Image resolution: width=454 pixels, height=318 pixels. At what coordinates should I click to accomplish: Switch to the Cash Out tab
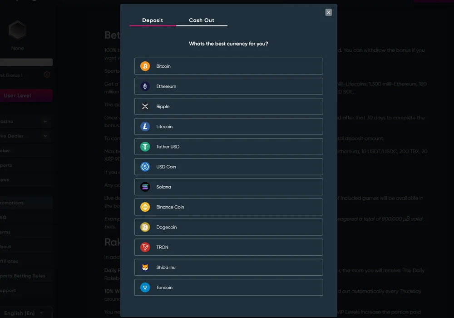[x=202, y=20]
